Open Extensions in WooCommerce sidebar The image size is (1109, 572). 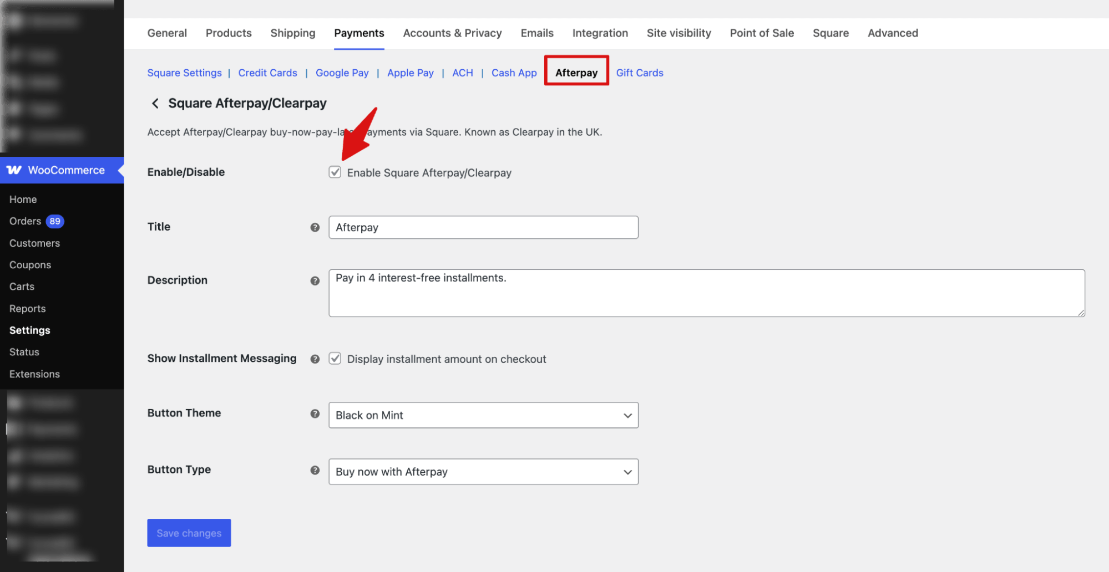pos(34,374)
